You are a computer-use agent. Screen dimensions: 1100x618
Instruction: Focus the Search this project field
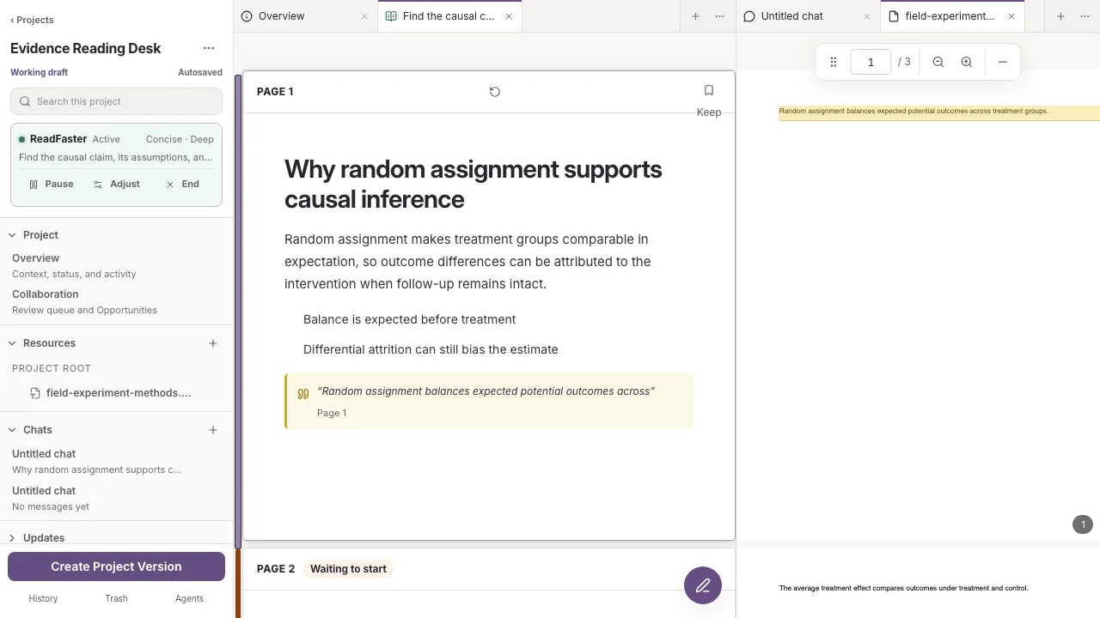tap(116, 101)
